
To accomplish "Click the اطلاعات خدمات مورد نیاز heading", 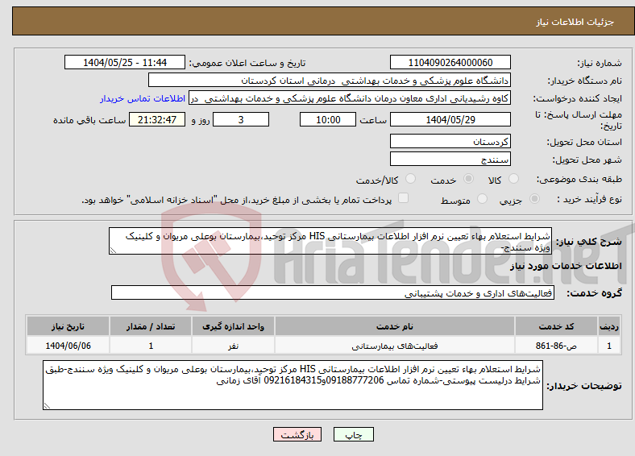I will 566,266.
